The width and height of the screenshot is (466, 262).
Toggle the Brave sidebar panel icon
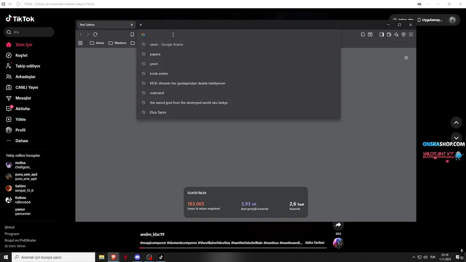tap(382, 35)
